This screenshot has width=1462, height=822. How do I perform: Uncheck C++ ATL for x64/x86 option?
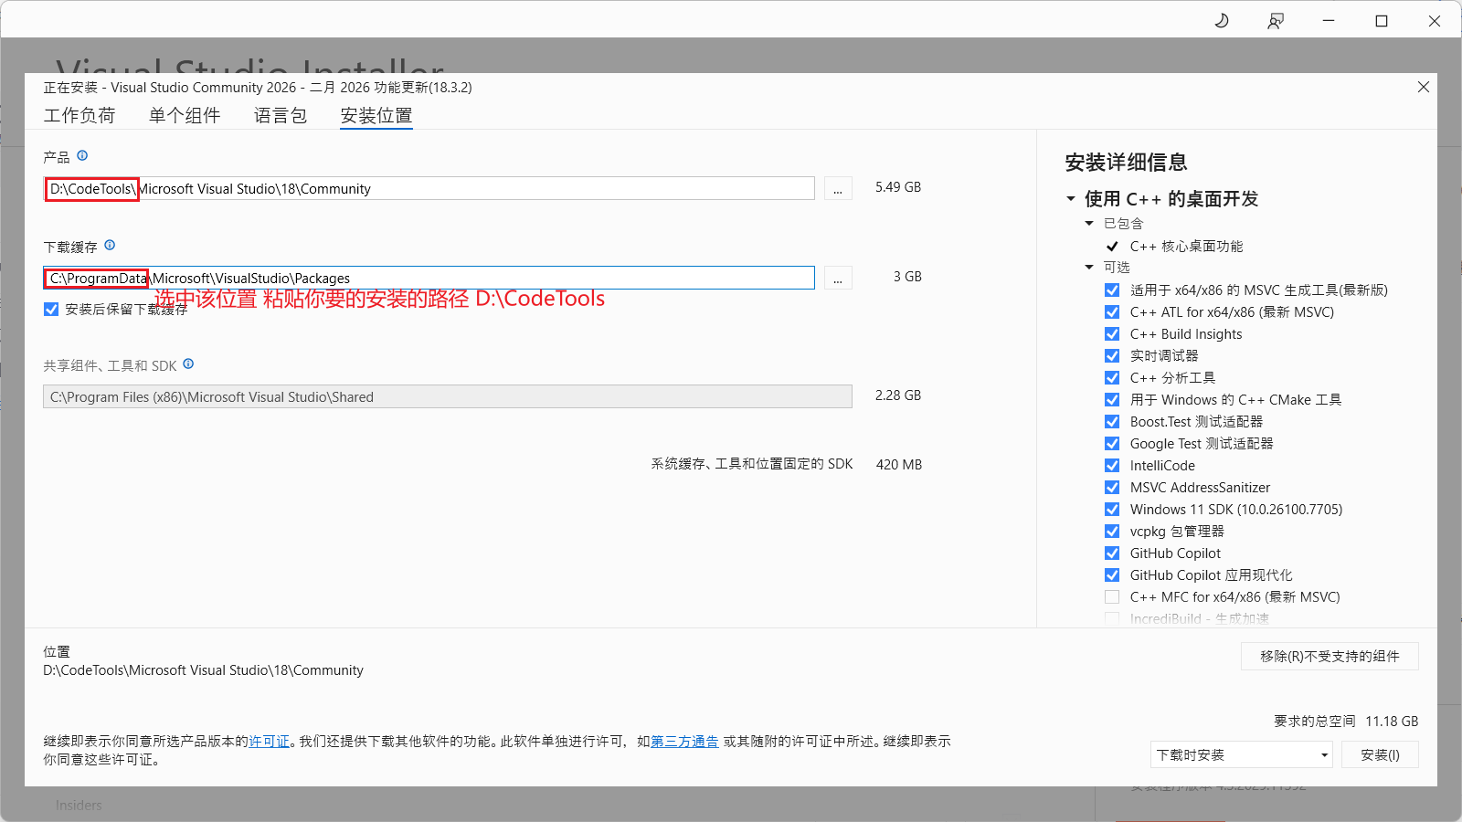[x=1112, y=312]
